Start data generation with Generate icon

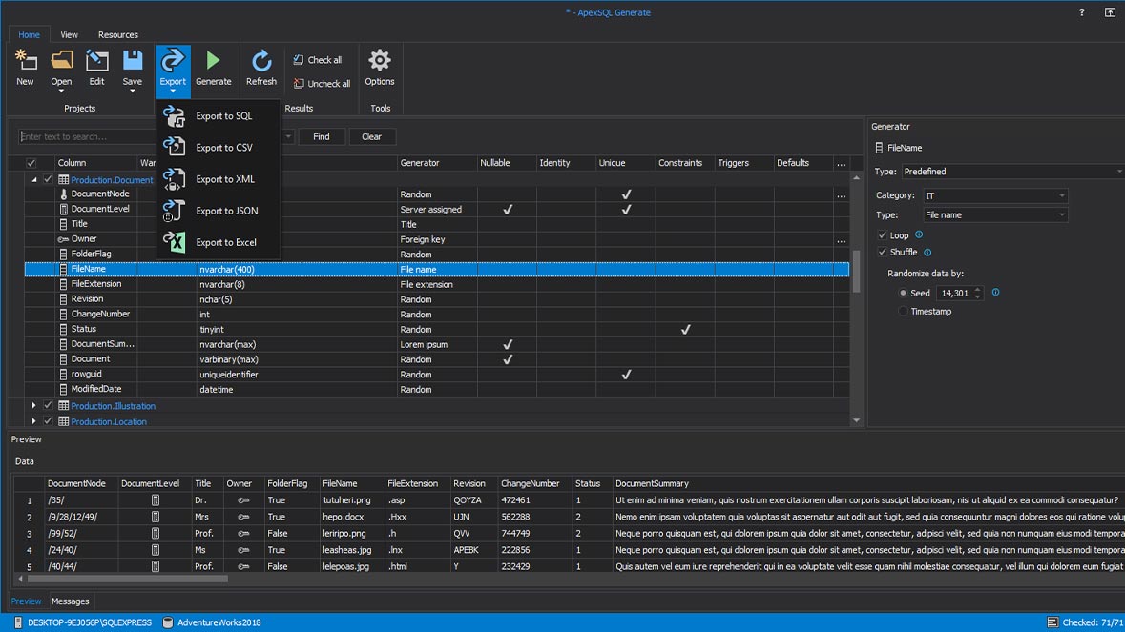coord(213,60)
